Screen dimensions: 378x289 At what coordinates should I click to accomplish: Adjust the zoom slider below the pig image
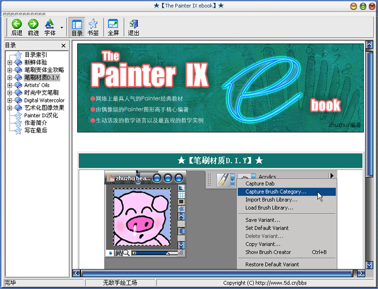tap(154, 253)
